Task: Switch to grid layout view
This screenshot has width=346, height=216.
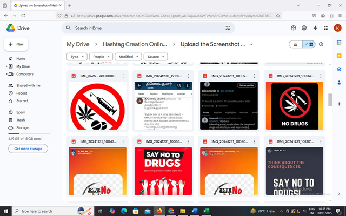Action: 309,44
